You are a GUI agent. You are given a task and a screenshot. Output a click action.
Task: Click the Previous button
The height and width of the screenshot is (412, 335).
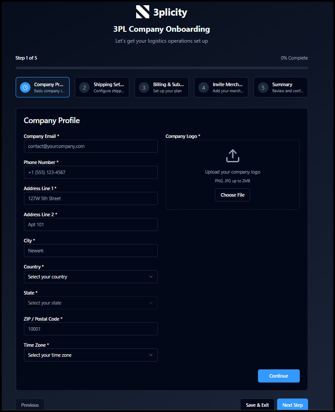[x=30, y=405]
